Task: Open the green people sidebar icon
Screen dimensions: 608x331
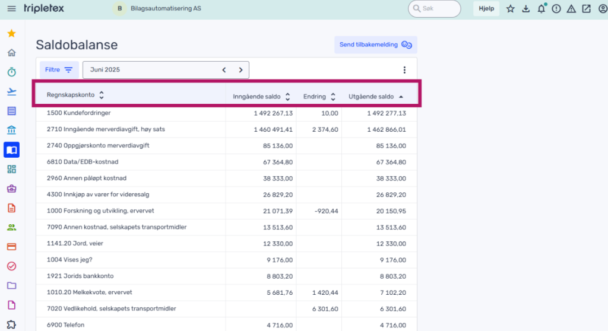Action: (12, 228)
